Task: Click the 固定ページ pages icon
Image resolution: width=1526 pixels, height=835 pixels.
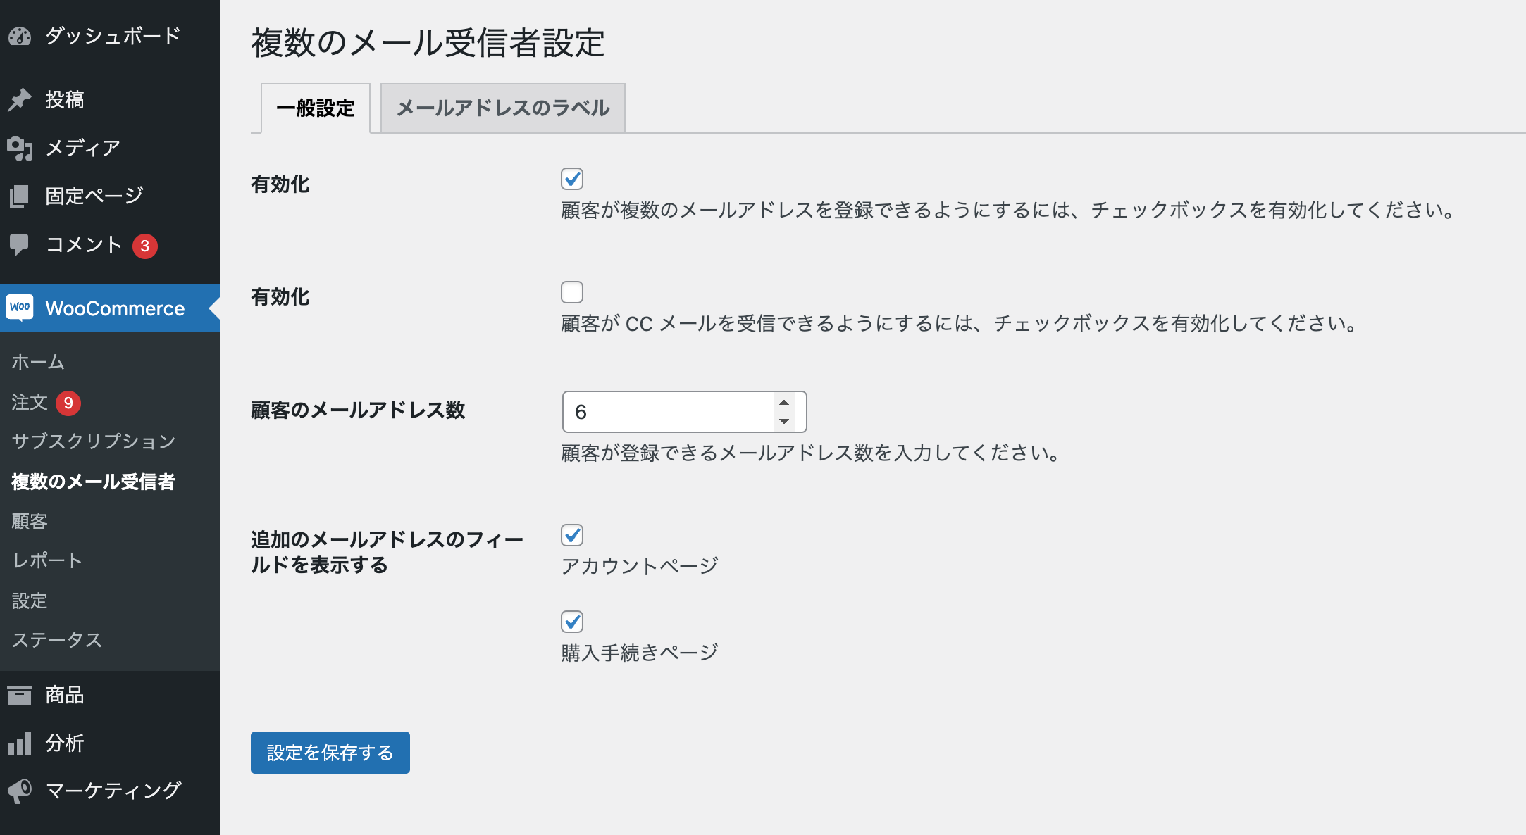Action: pos(20,196)
